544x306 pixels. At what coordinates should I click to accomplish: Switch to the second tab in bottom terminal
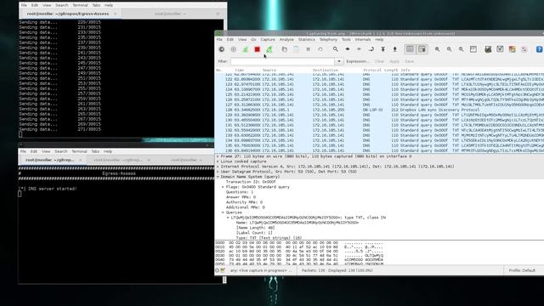point(118,160)
